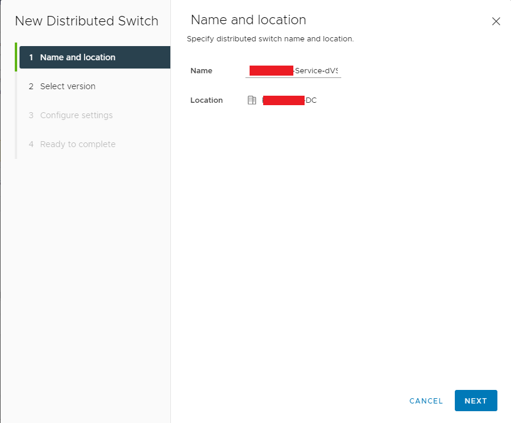Select step 1 Name and location
This screenshot has height=423, width=511.
click(95, 57)
